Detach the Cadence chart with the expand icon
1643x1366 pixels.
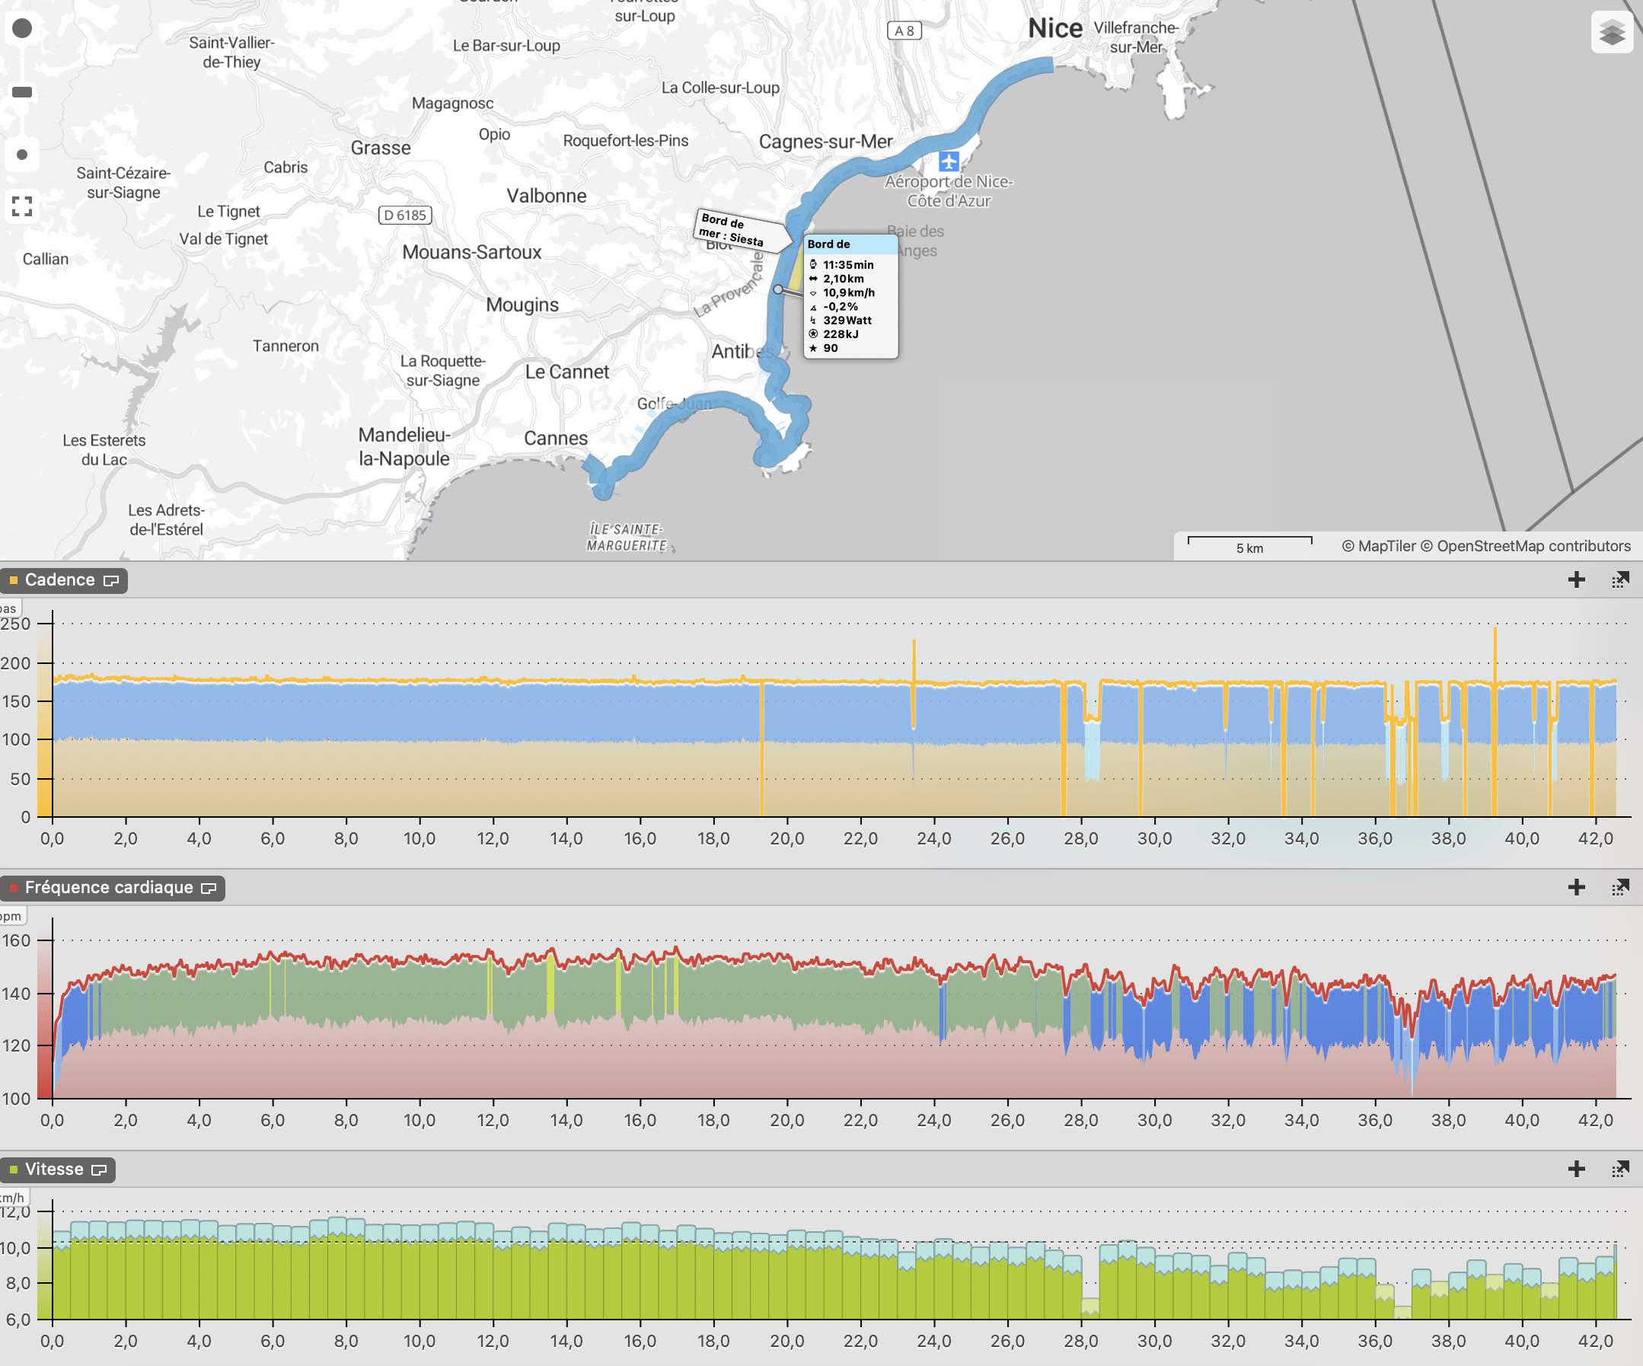click(1619, 579)
